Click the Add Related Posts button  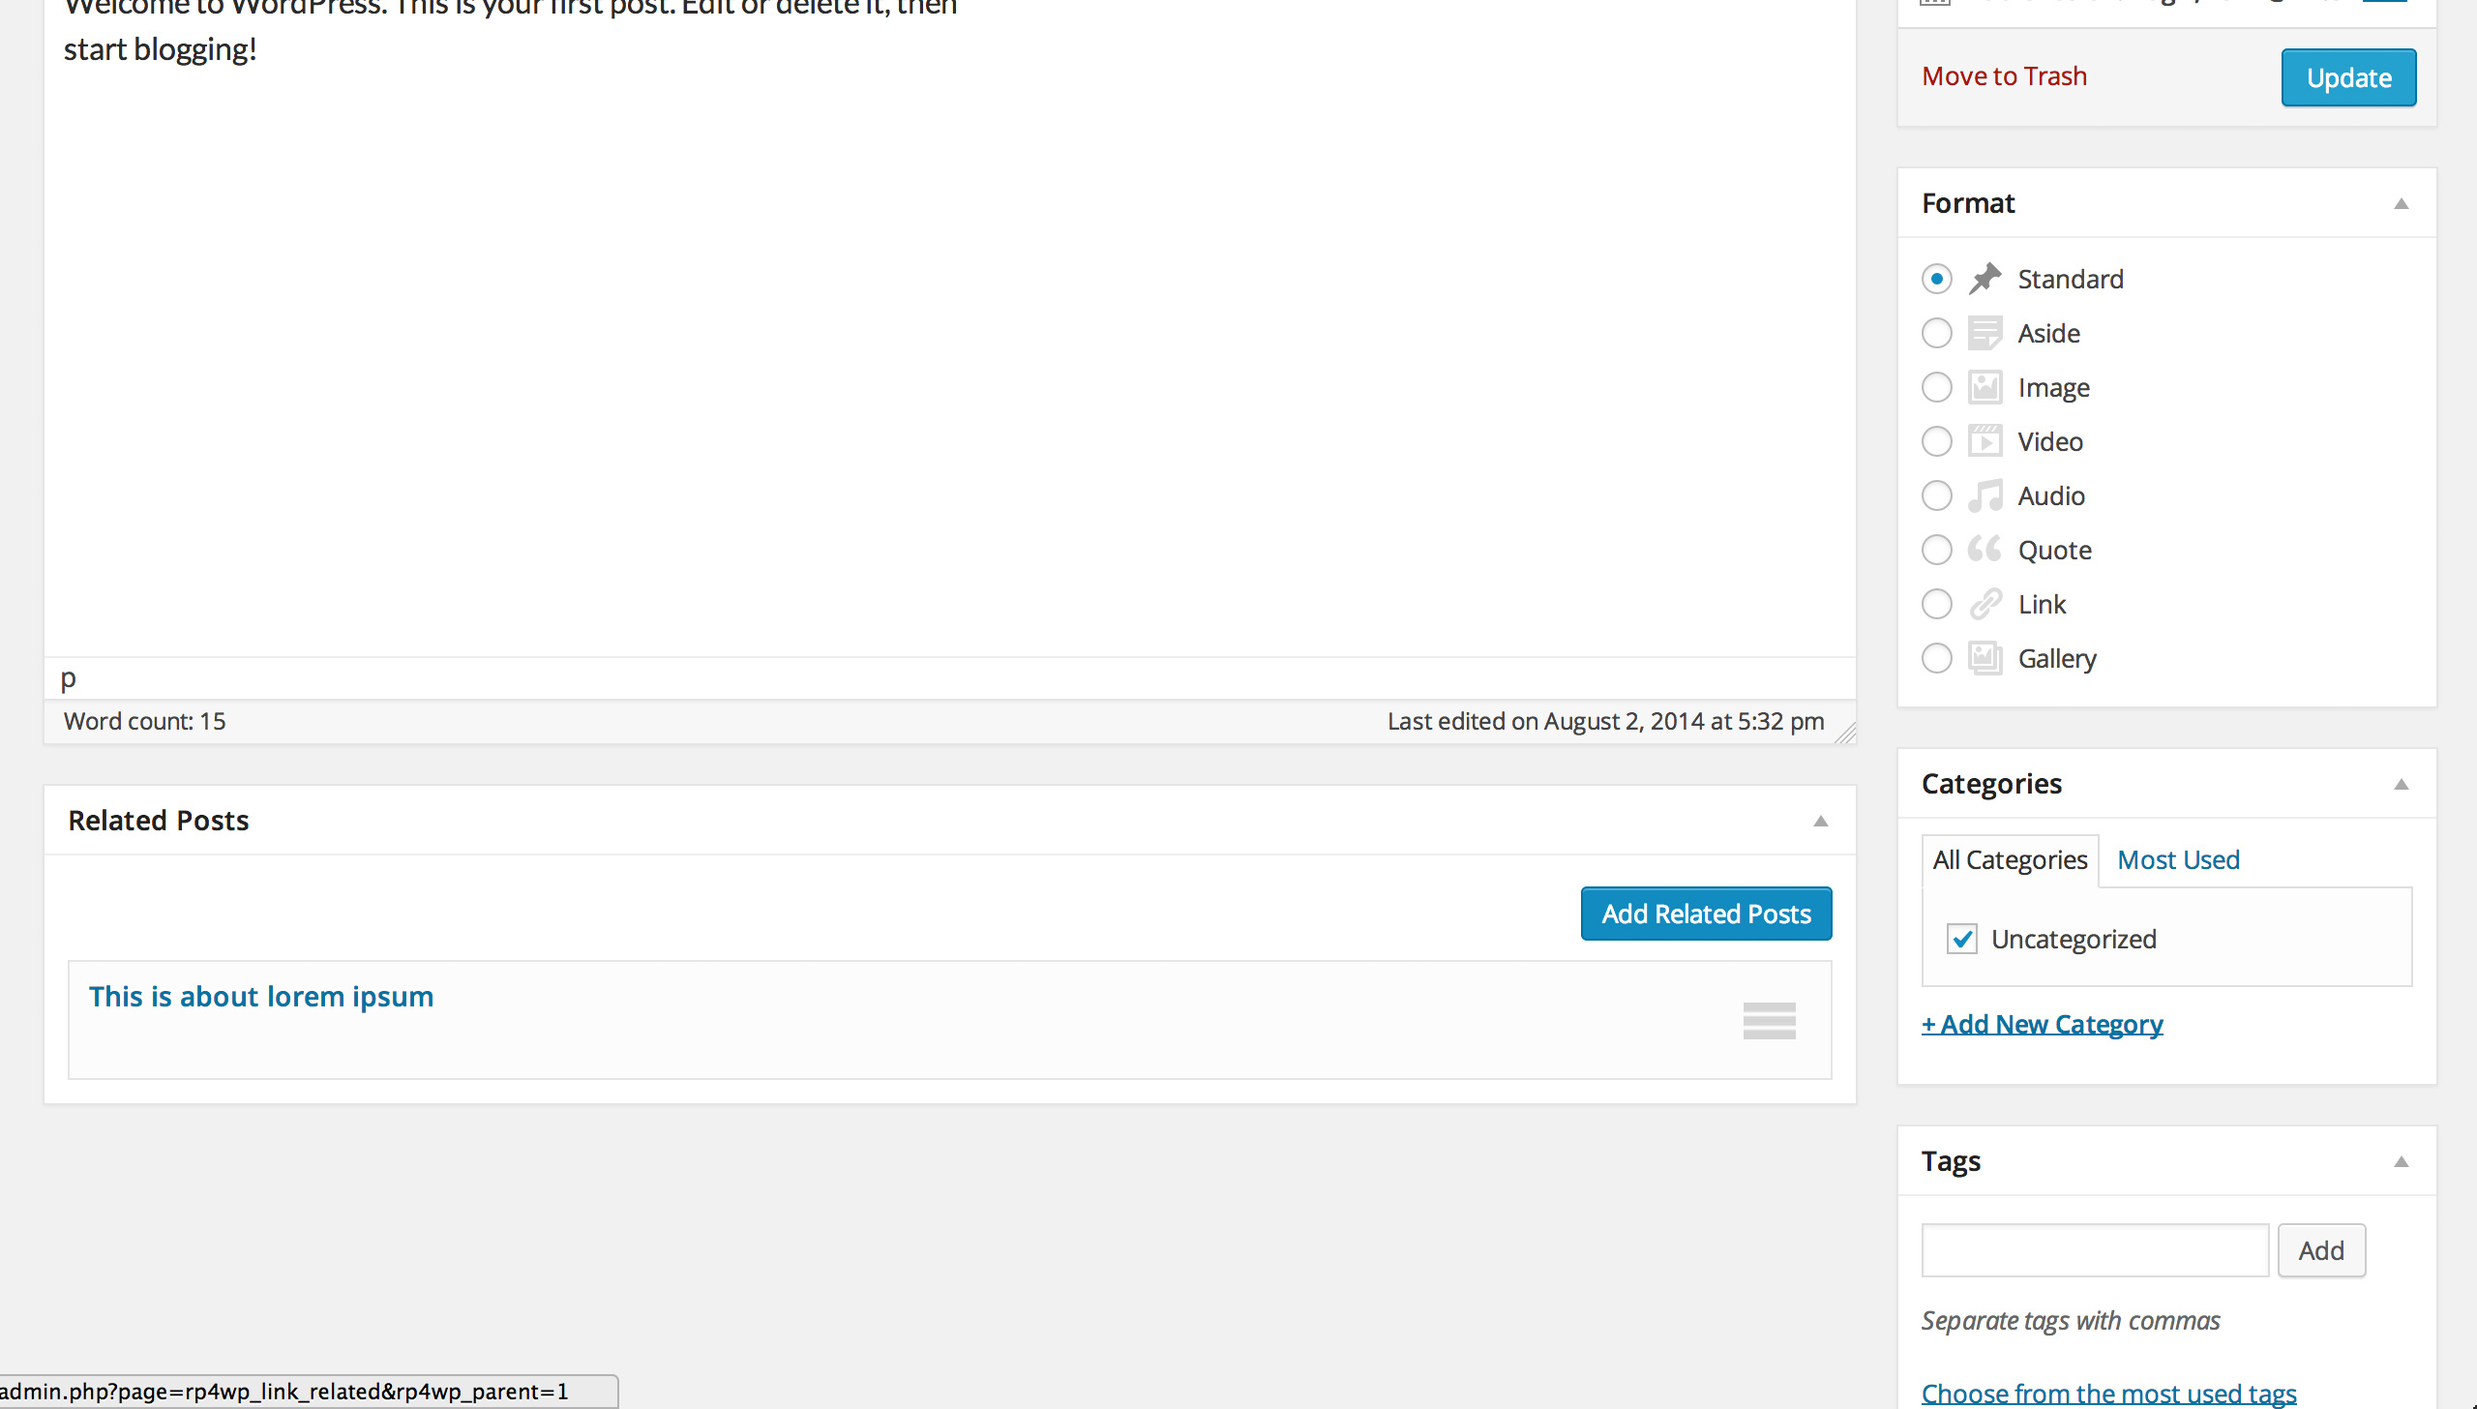(1707, 914)
